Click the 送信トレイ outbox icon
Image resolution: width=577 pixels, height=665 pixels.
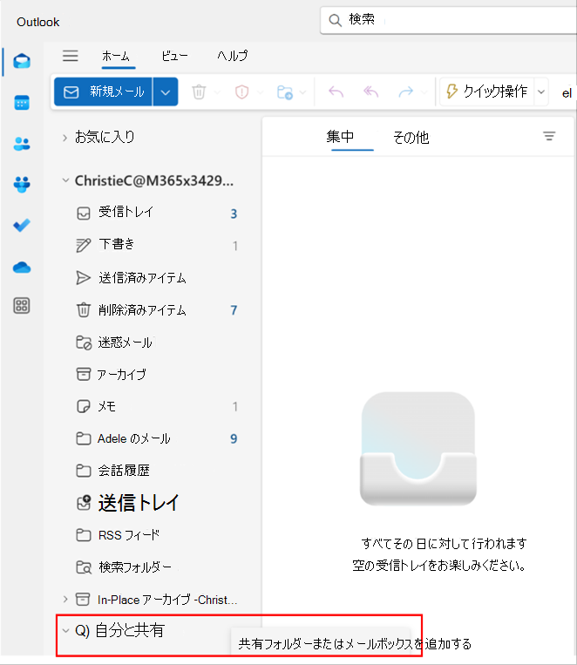click(x=84, y=503)
